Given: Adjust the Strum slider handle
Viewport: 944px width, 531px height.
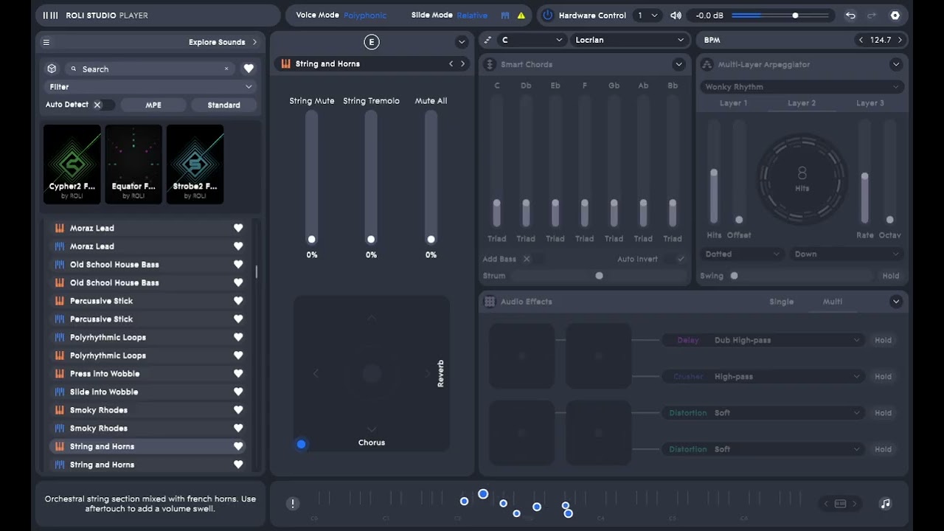Looking at the screenshot, I should [x=600, y=276].
